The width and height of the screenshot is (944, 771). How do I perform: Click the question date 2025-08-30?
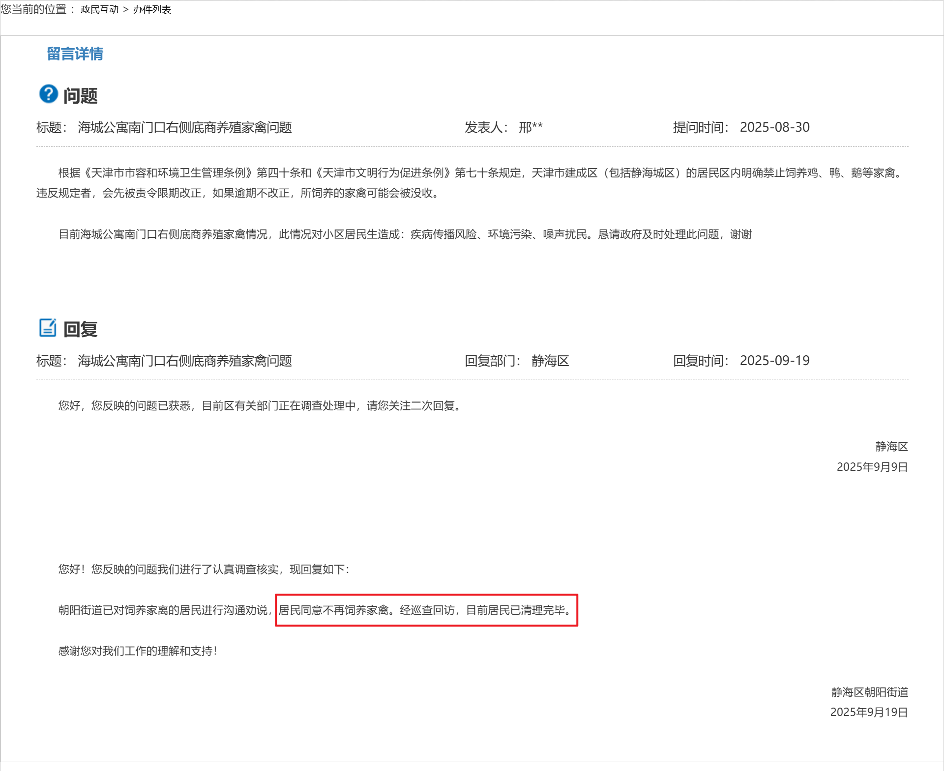click(x=774, y=128)
